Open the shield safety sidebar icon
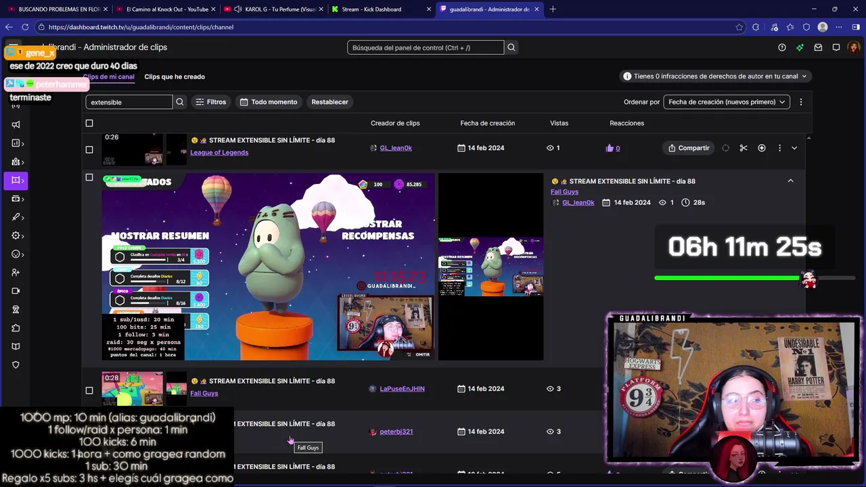The width and height of the screenshot is (866, 487). click(16, 365)
